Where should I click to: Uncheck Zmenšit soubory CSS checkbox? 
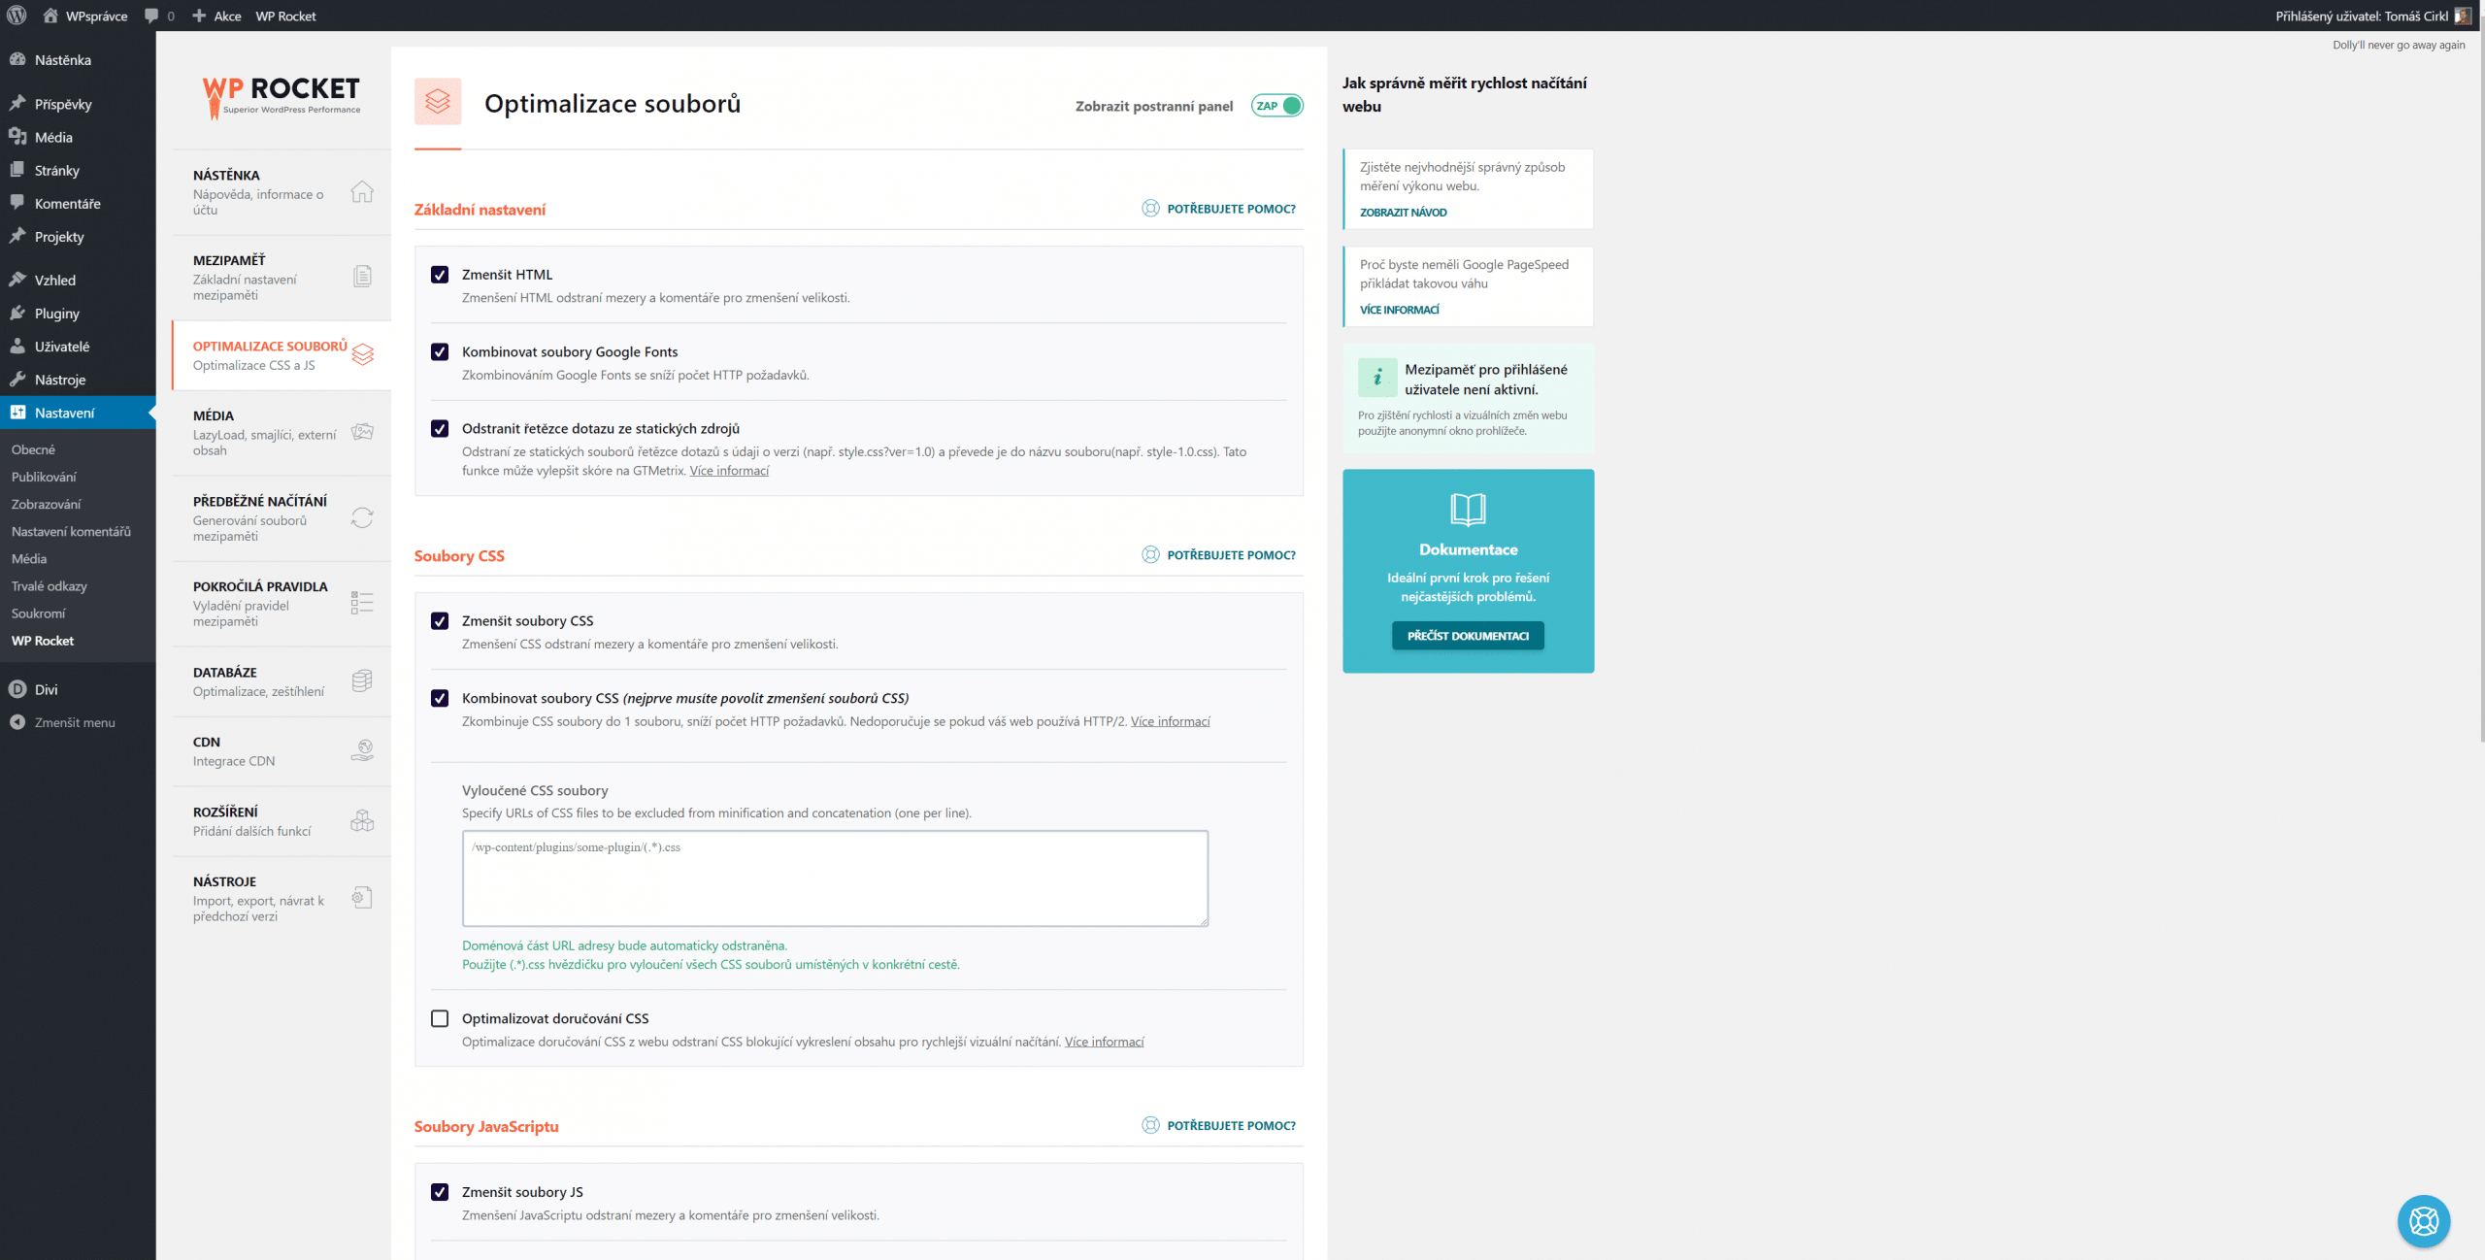click(x=440, y=621)
